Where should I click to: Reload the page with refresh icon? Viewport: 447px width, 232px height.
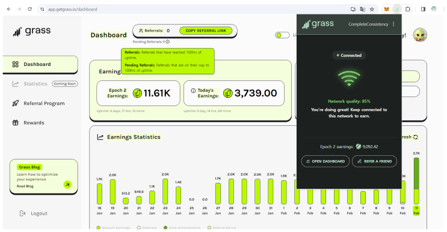29,9
